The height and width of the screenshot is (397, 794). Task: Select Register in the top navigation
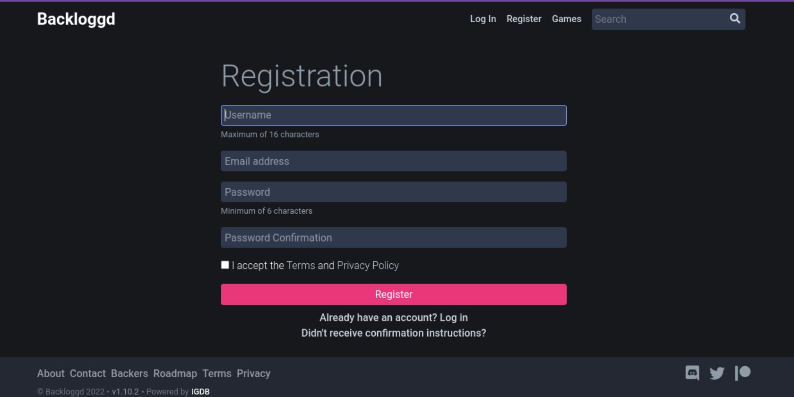pos(524,19)
